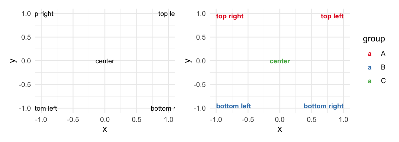Click the green legend key for group C
Image resolution: width=399 pixels, height=142 pixels.
click(370, 81)
